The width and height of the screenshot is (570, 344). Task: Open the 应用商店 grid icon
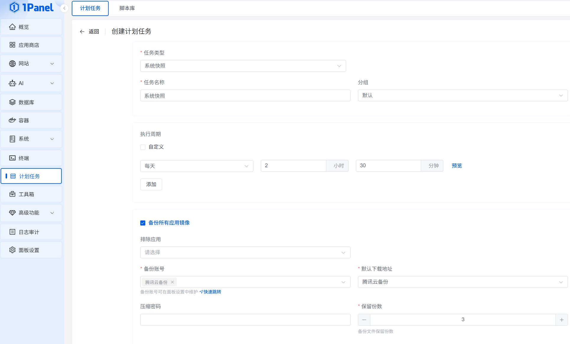[x=12, y=45]
